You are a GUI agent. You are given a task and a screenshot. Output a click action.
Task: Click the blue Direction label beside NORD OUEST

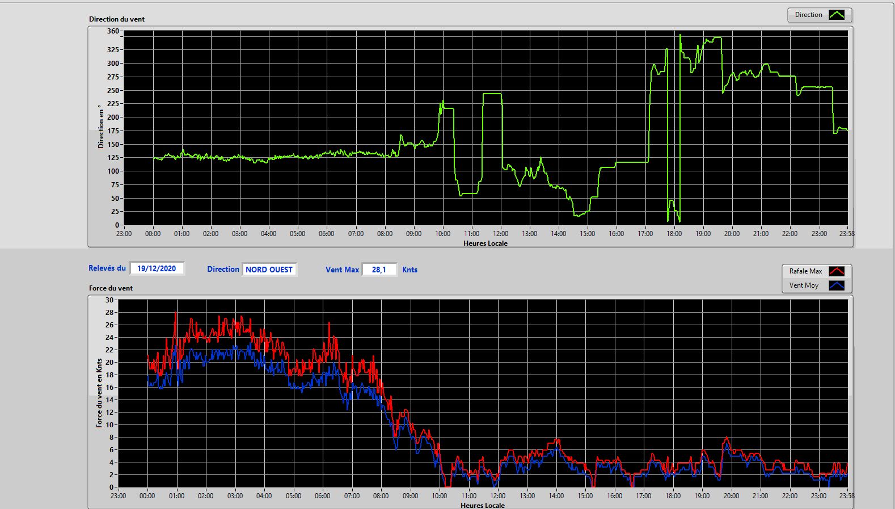223,270
